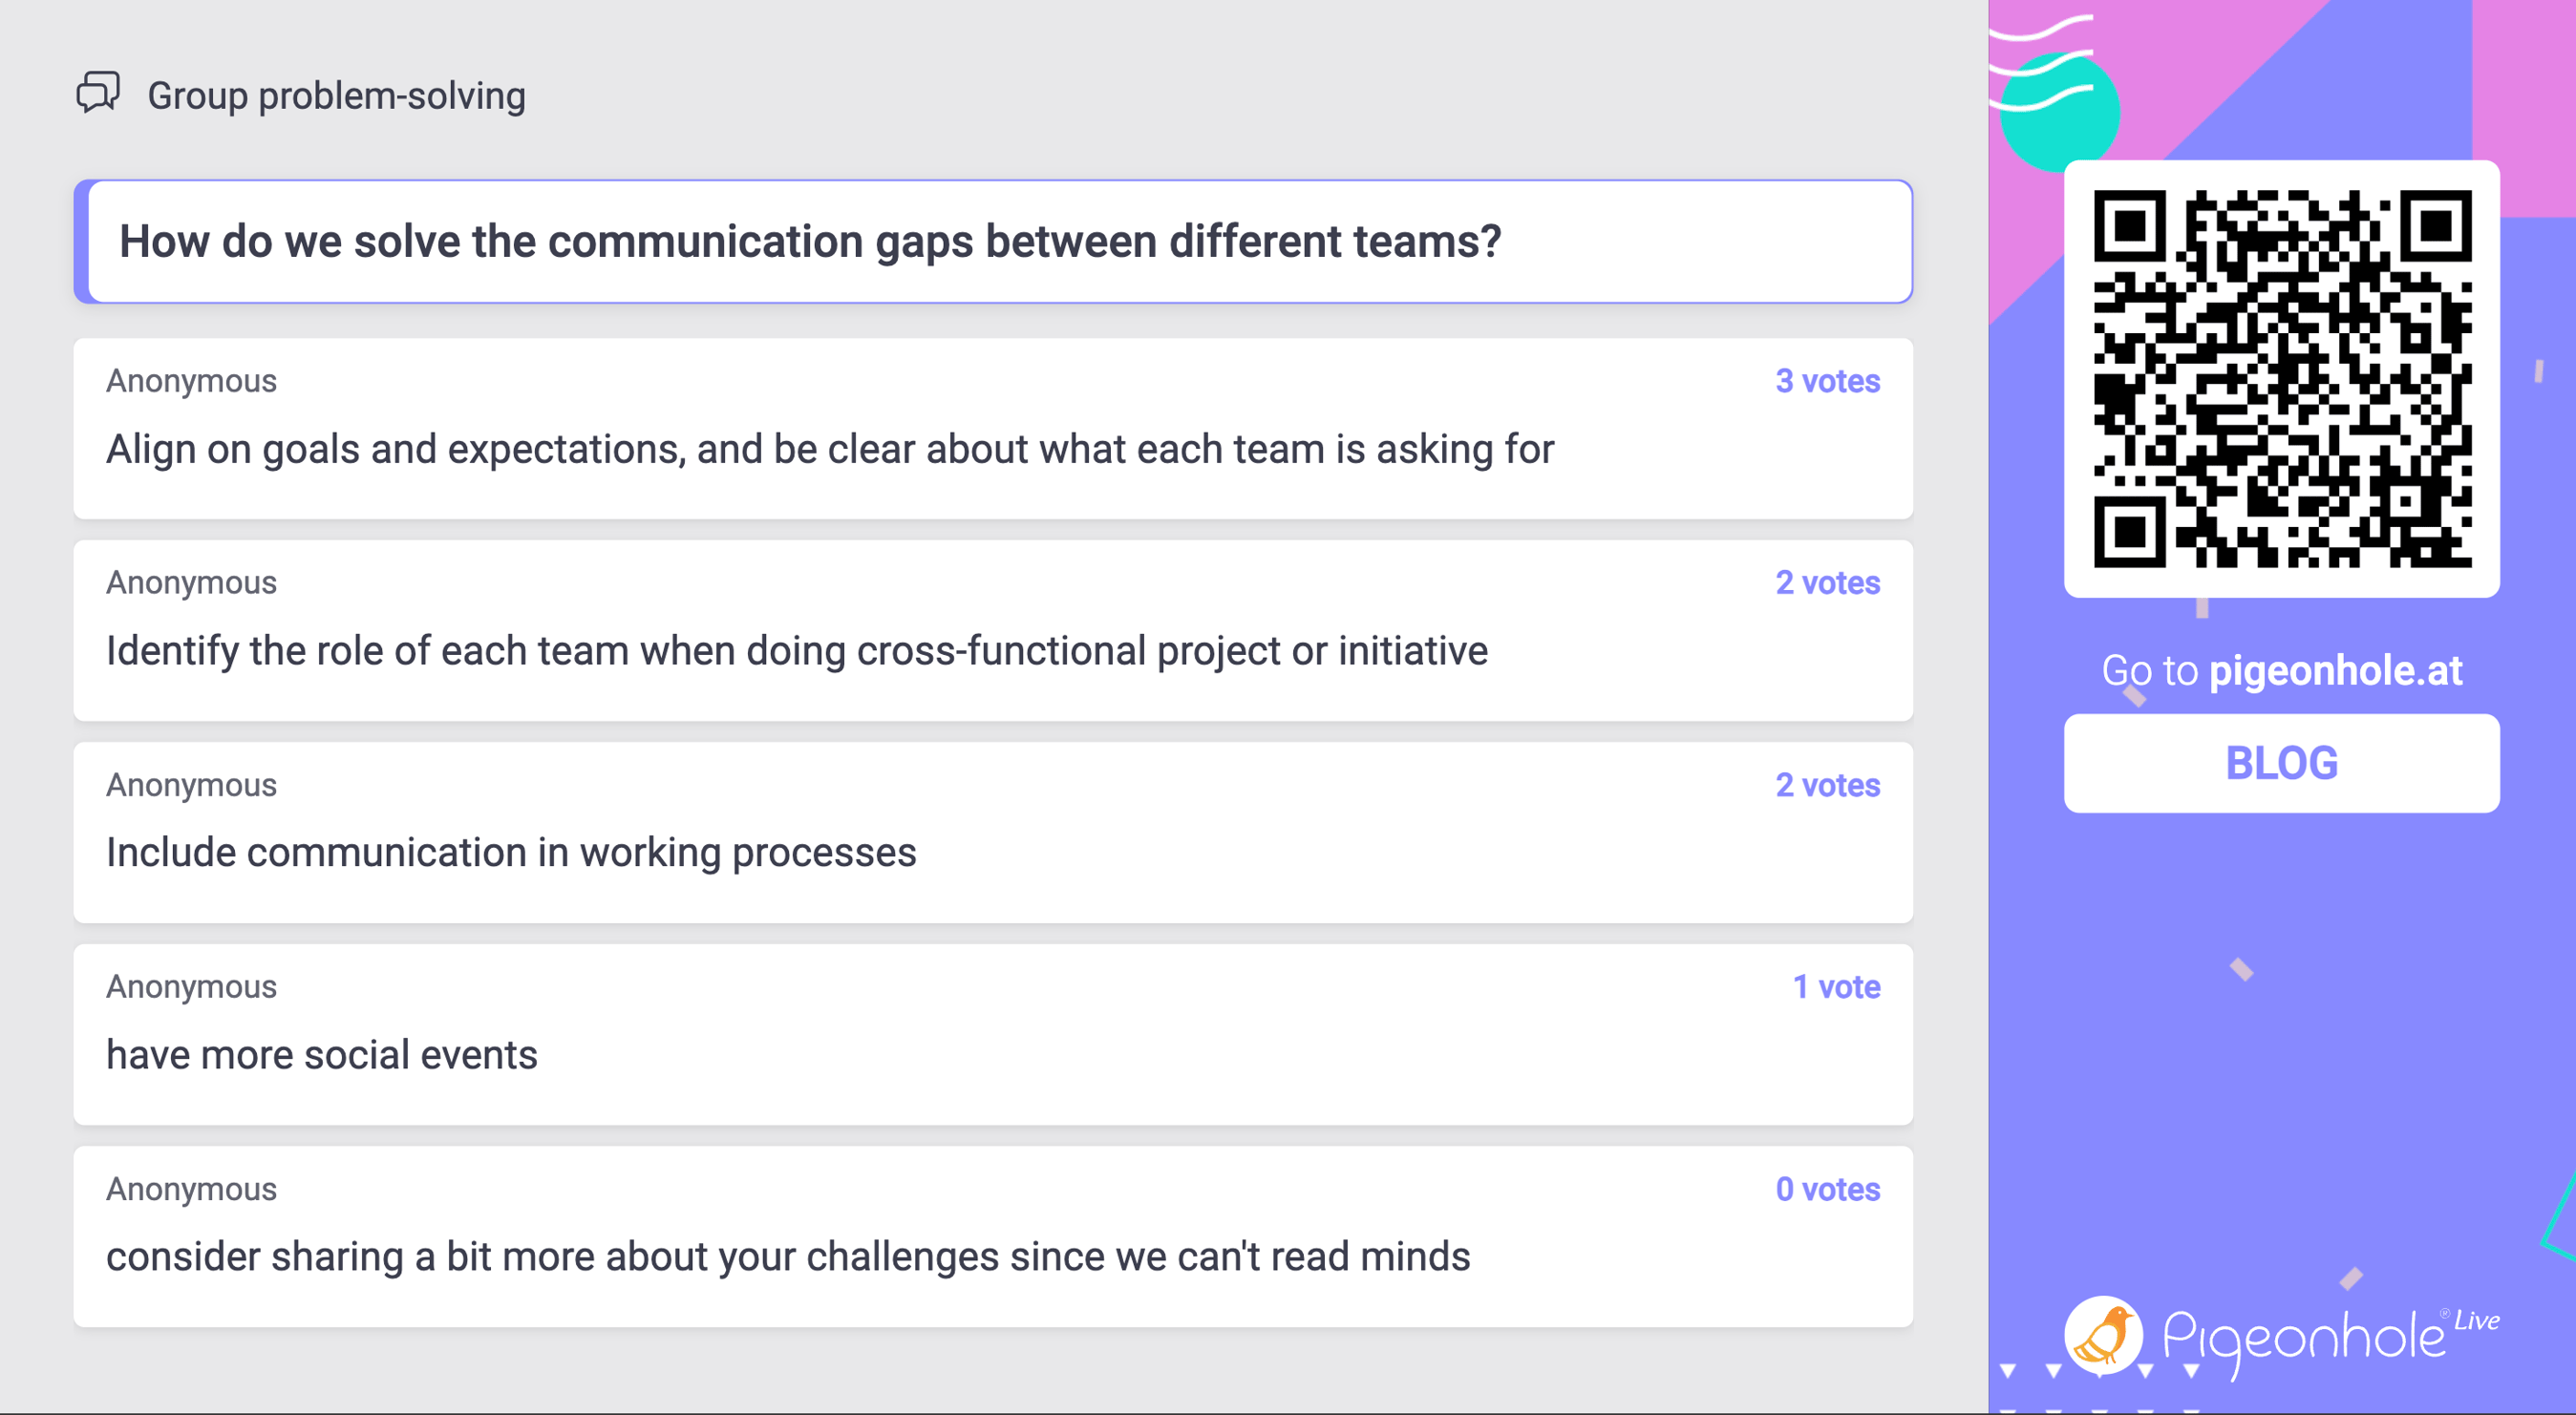Upvote the answer about aligning on goals
This screenshot has width=2576, height=1415.
tap(1827, 381)
